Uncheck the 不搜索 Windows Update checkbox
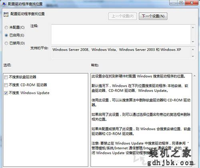Image resolution: width=200 pixels, height=168 pixels. point(6,93)
